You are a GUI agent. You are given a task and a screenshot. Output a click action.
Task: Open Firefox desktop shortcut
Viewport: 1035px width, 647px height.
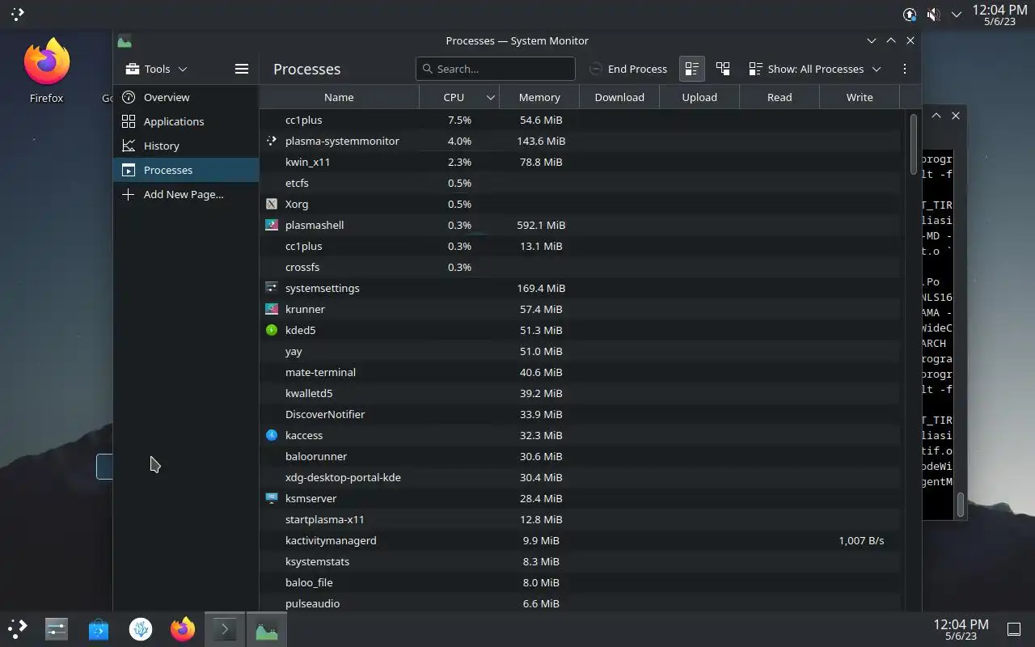[46, 70]
